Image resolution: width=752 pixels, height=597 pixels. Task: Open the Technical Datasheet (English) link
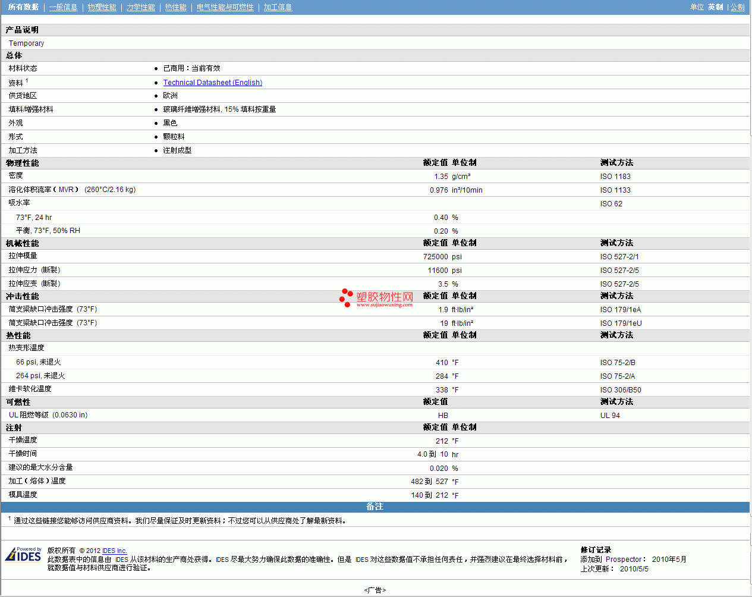pyautogui.click(x=212, y=83)
